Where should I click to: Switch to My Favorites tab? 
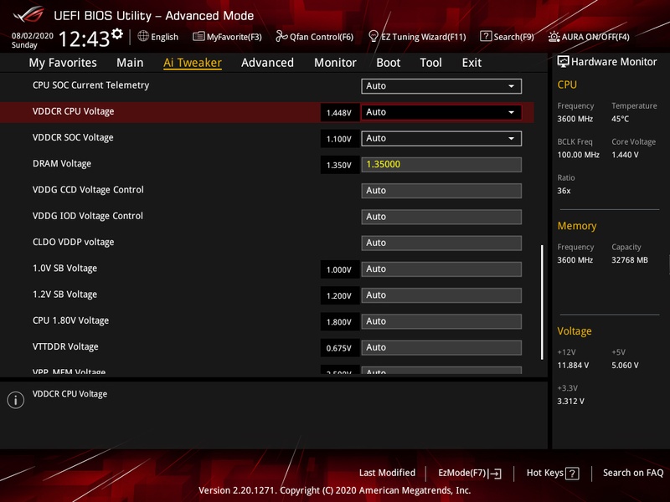pyautogui.click(x=63, y=63)
